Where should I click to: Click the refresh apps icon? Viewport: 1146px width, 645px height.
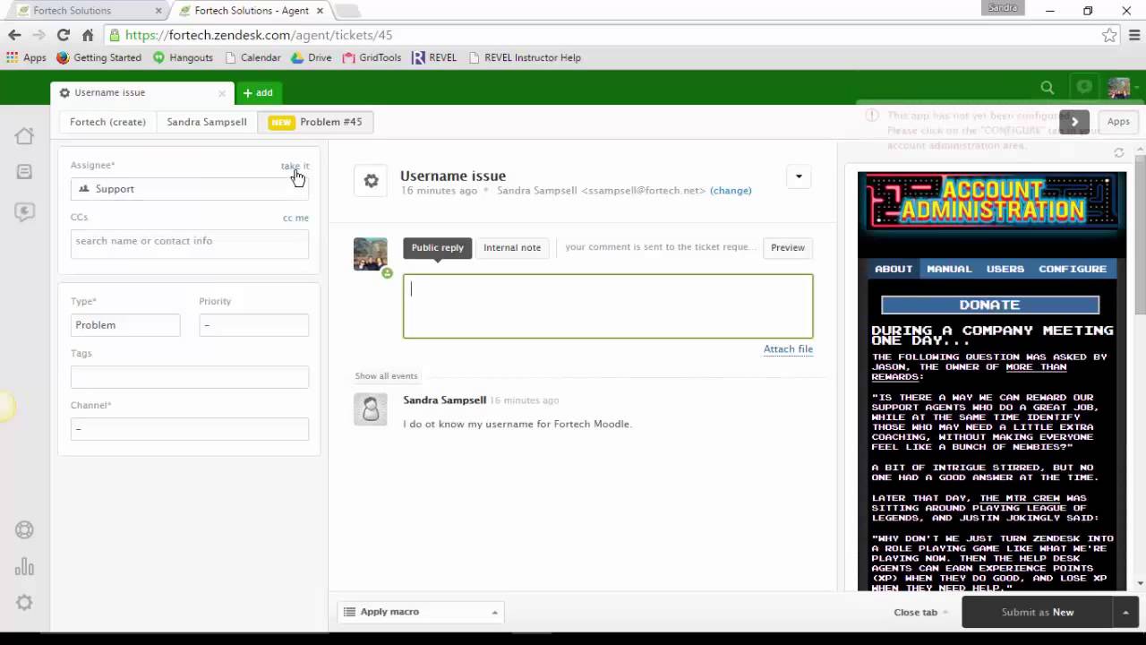1118,153
